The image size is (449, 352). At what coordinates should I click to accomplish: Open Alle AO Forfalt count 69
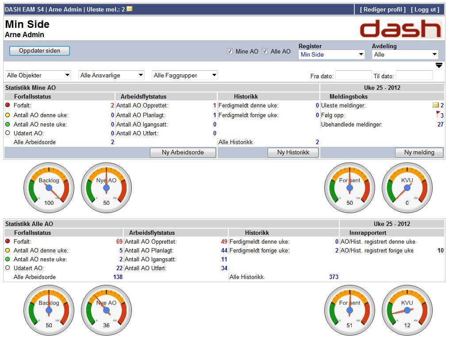(x=119, y=241)
